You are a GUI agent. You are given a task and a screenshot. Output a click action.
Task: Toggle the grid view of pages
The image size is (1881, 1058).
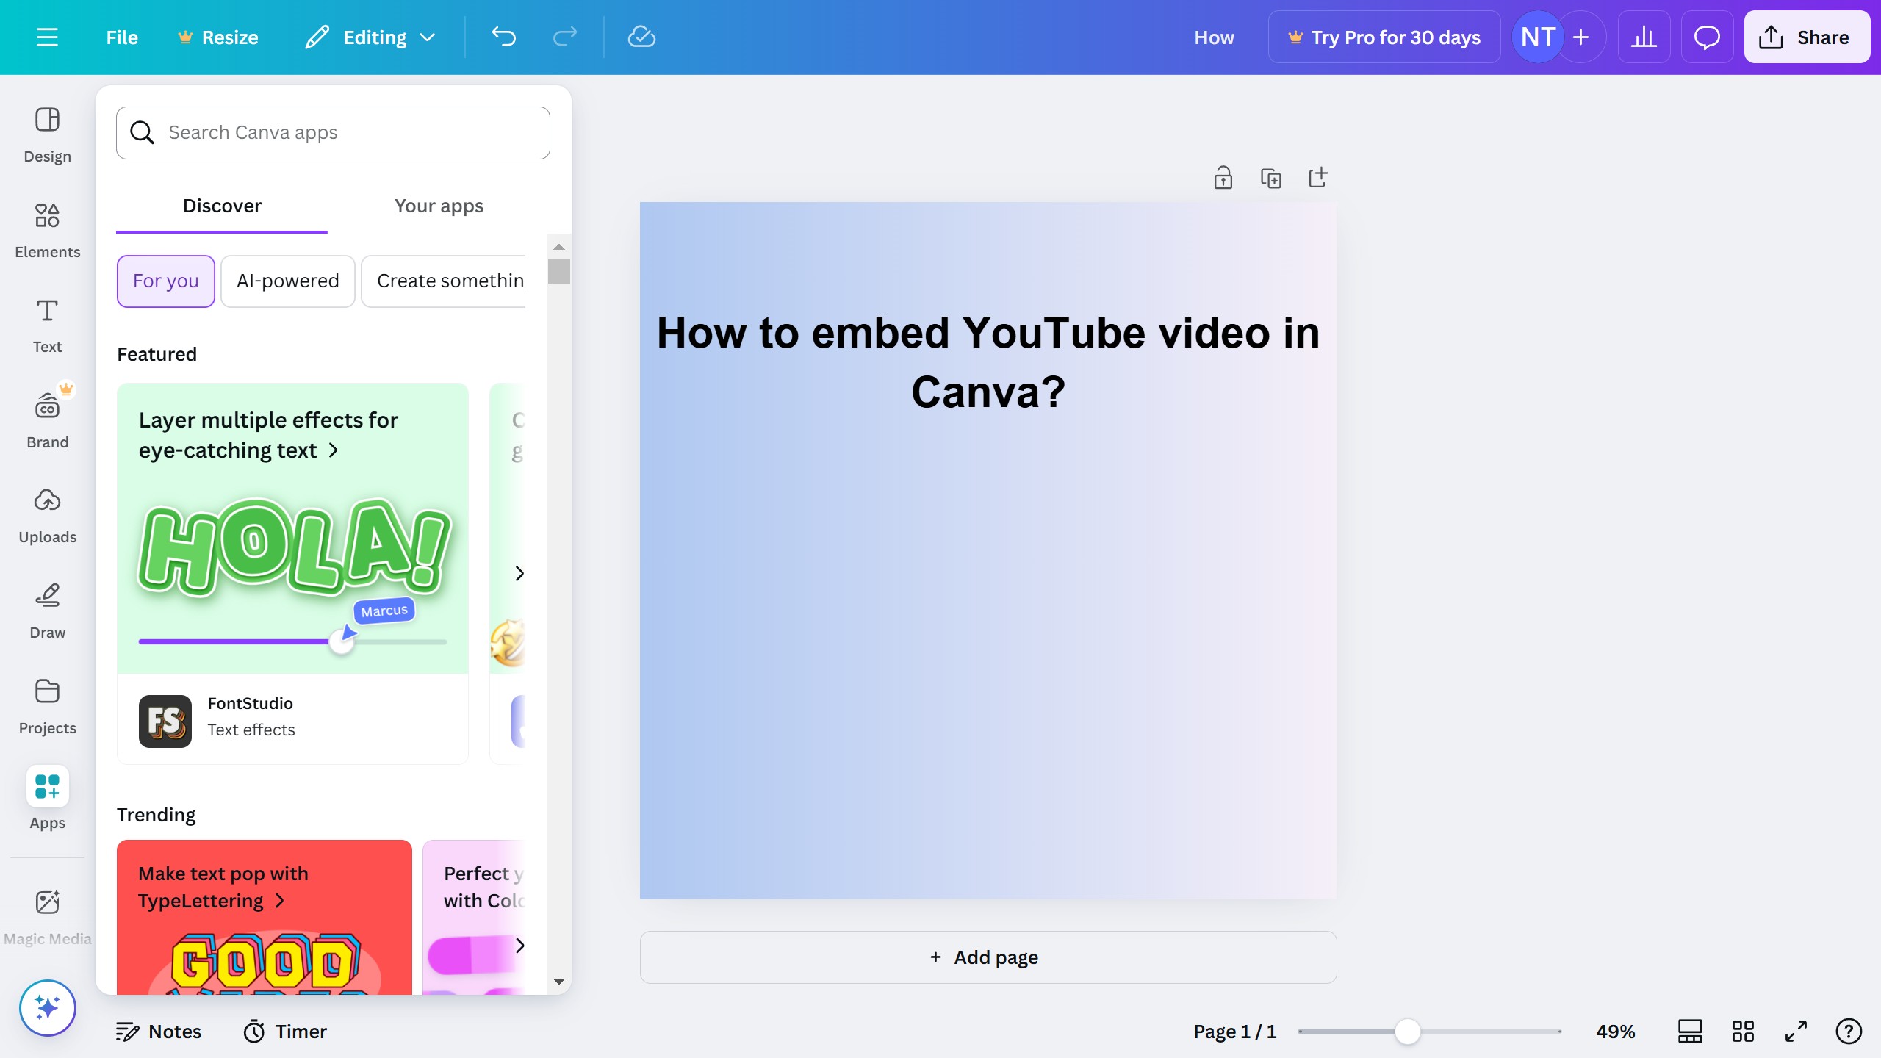1743,1031
